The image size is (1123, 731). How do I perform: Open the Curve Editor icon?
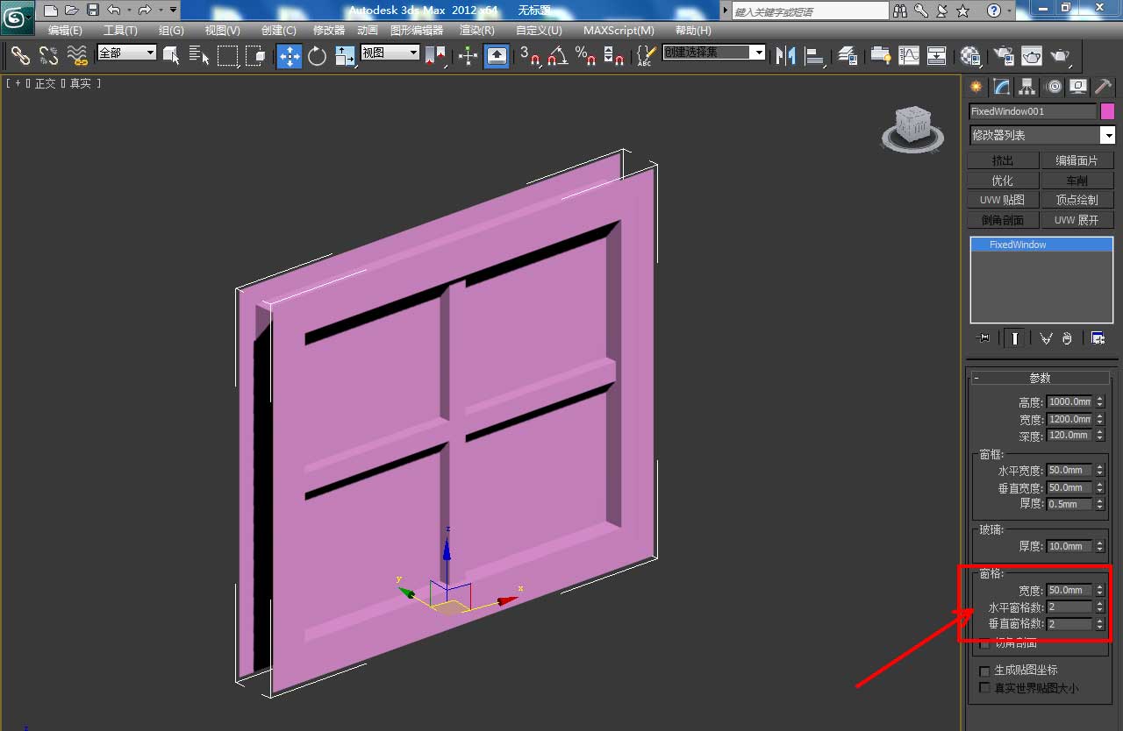909,56
